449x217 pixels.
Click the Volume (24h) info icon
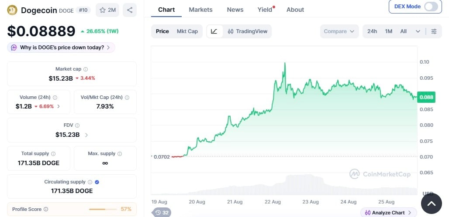click(x=55, y=97)
